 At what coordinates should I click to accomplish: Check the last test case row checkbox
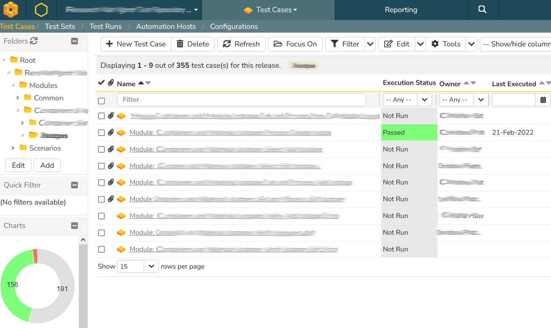click(x=101, y=249)
